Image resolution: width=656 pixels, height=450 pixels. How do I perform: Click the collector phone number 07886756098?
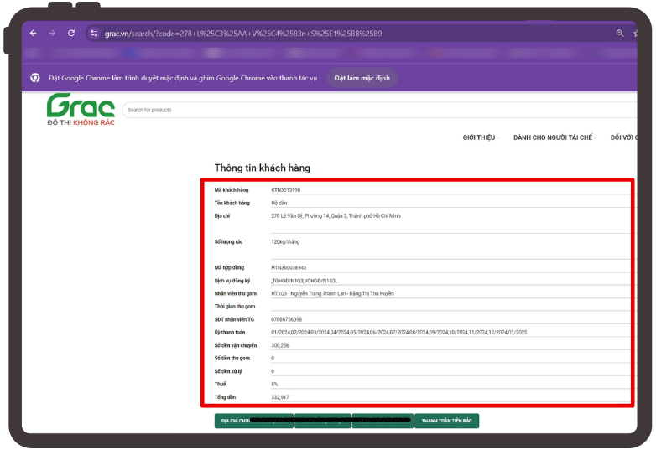(x=287, y=319)
